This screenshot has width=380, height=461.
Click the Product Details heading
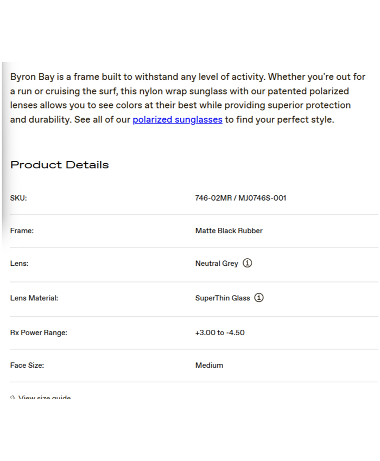[x=60, y=165]
